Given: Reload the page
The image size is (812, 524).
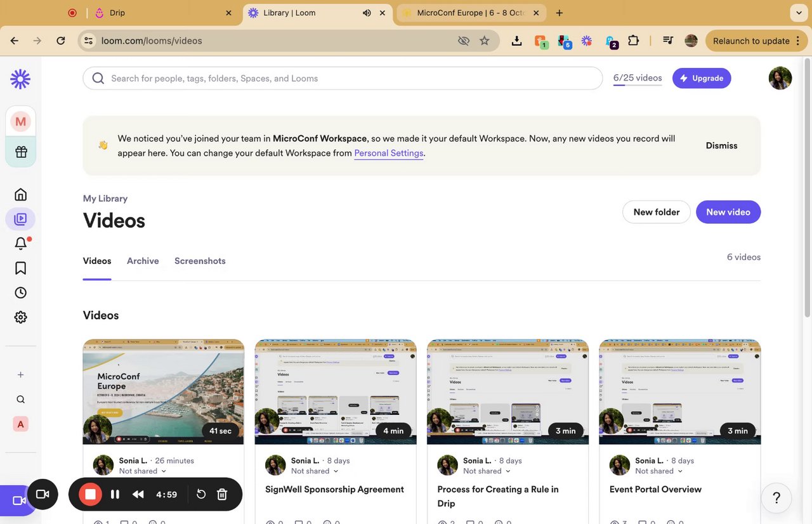Looking at the screenshot, I should pyautogui.click(x=61, y=41).
